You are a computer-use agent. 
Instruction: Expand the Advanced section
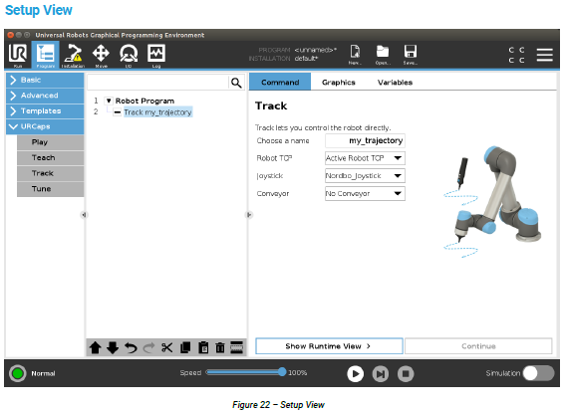click(x=45, y=96)
